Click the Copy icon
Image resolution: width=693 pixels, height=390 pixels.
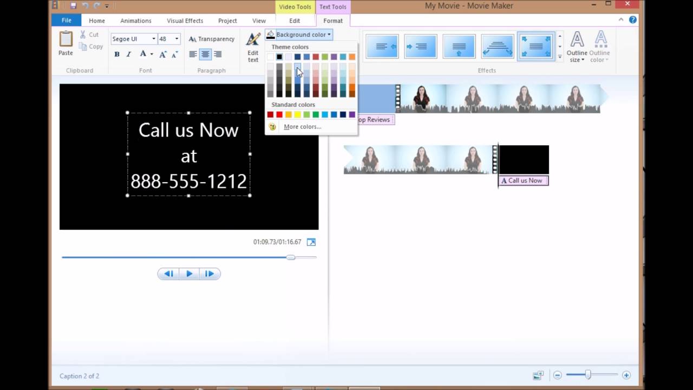[x=83, y=47]
